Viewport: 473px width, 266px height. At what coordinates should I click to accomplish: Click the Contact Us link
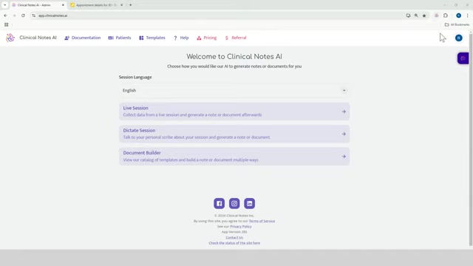point(234,238)
